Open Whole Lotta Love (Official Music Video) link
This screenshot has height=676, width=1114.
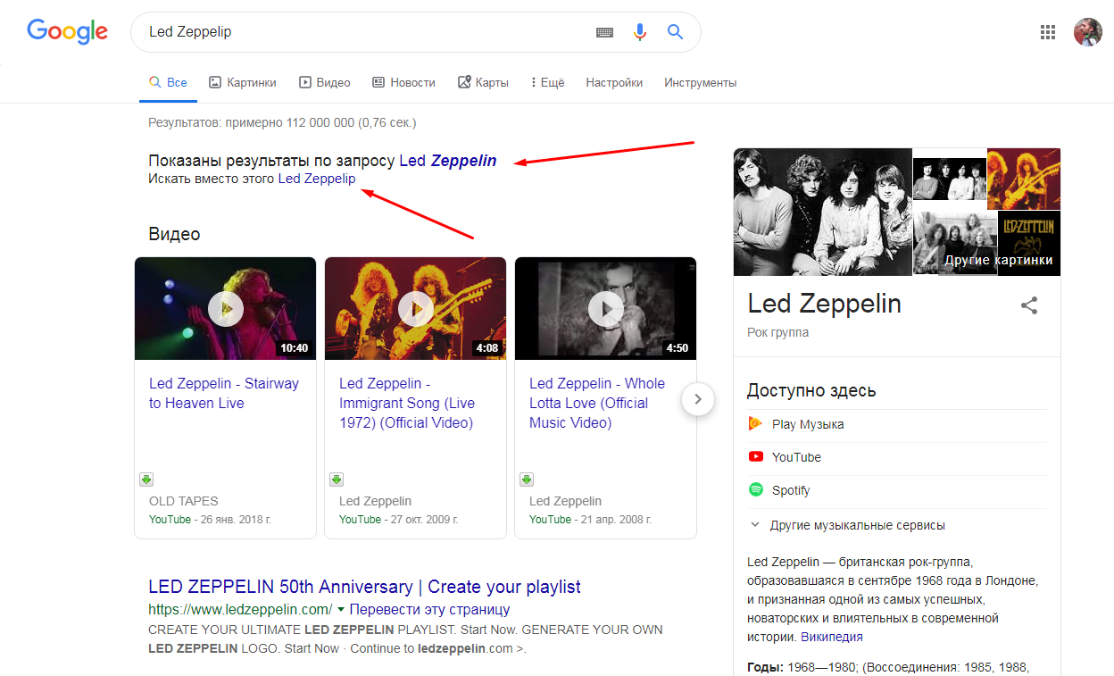597,403
